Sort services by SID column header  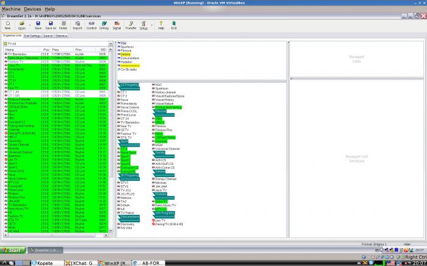point(102,50)
